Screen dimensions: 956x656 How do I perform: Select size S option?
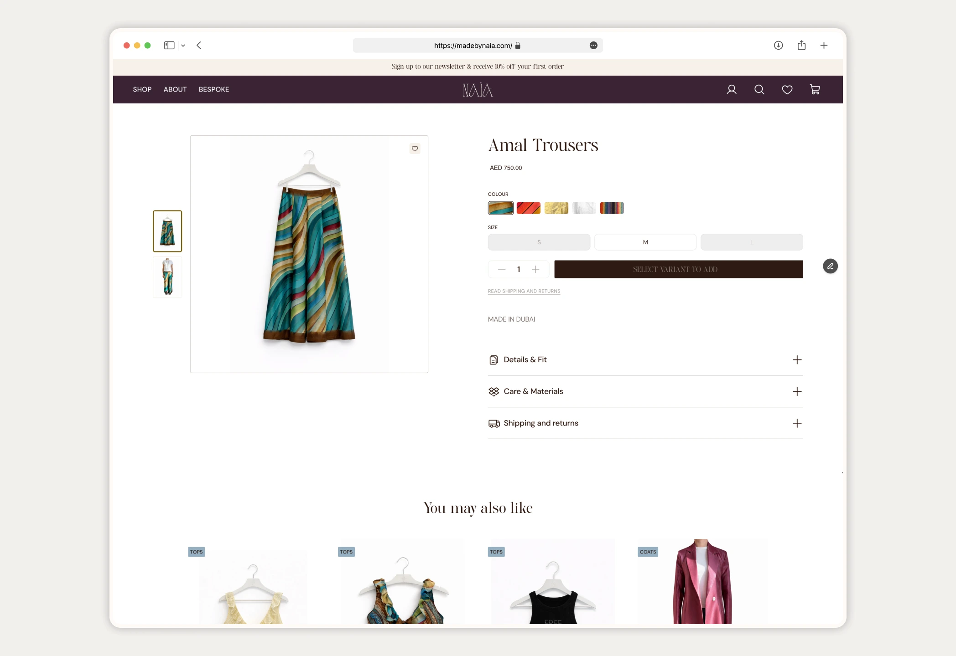539,242
